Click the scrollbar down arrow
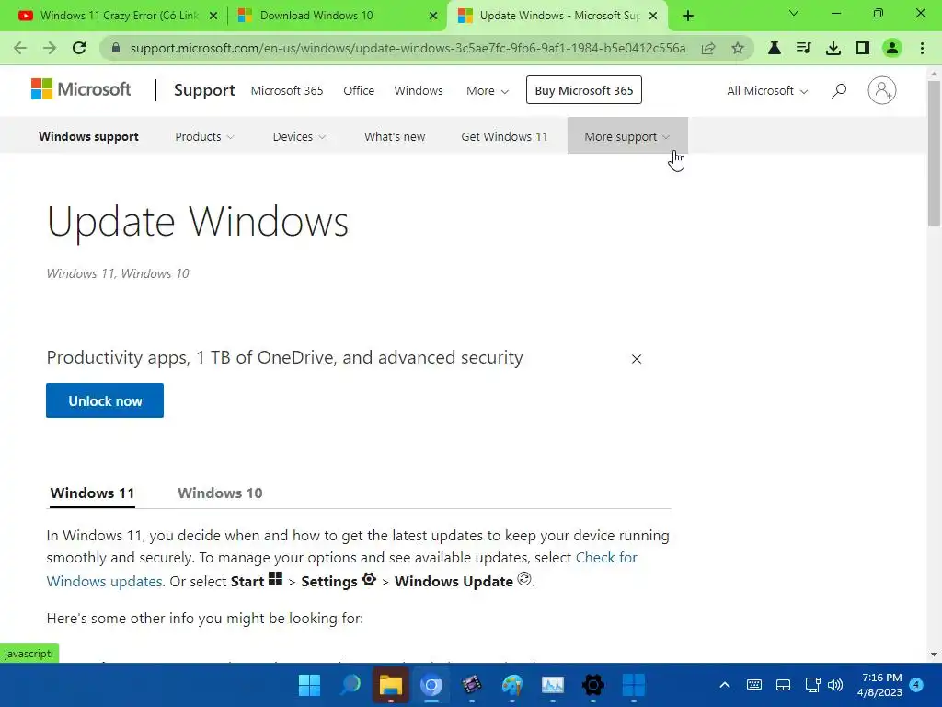942x707 pixels. pos(934,655)
